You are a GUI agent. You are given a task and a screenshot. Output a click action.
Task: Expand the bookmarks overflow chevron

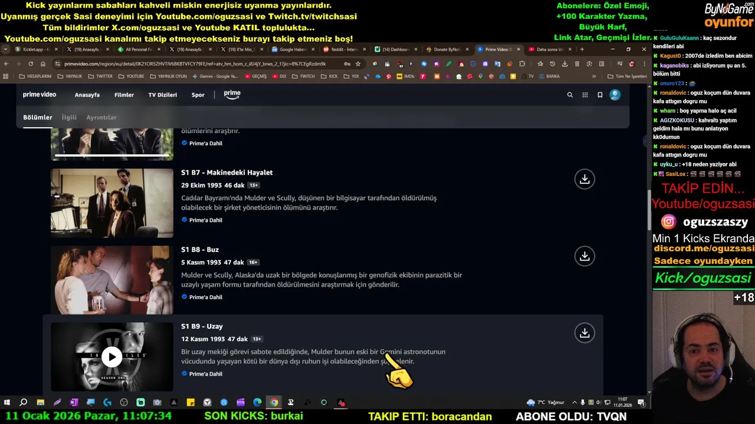tap(594, 76)
